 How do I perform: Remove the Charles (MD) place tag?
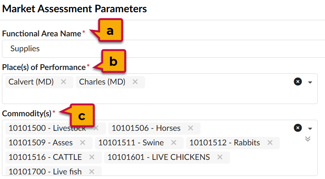[x=135, y=82]
